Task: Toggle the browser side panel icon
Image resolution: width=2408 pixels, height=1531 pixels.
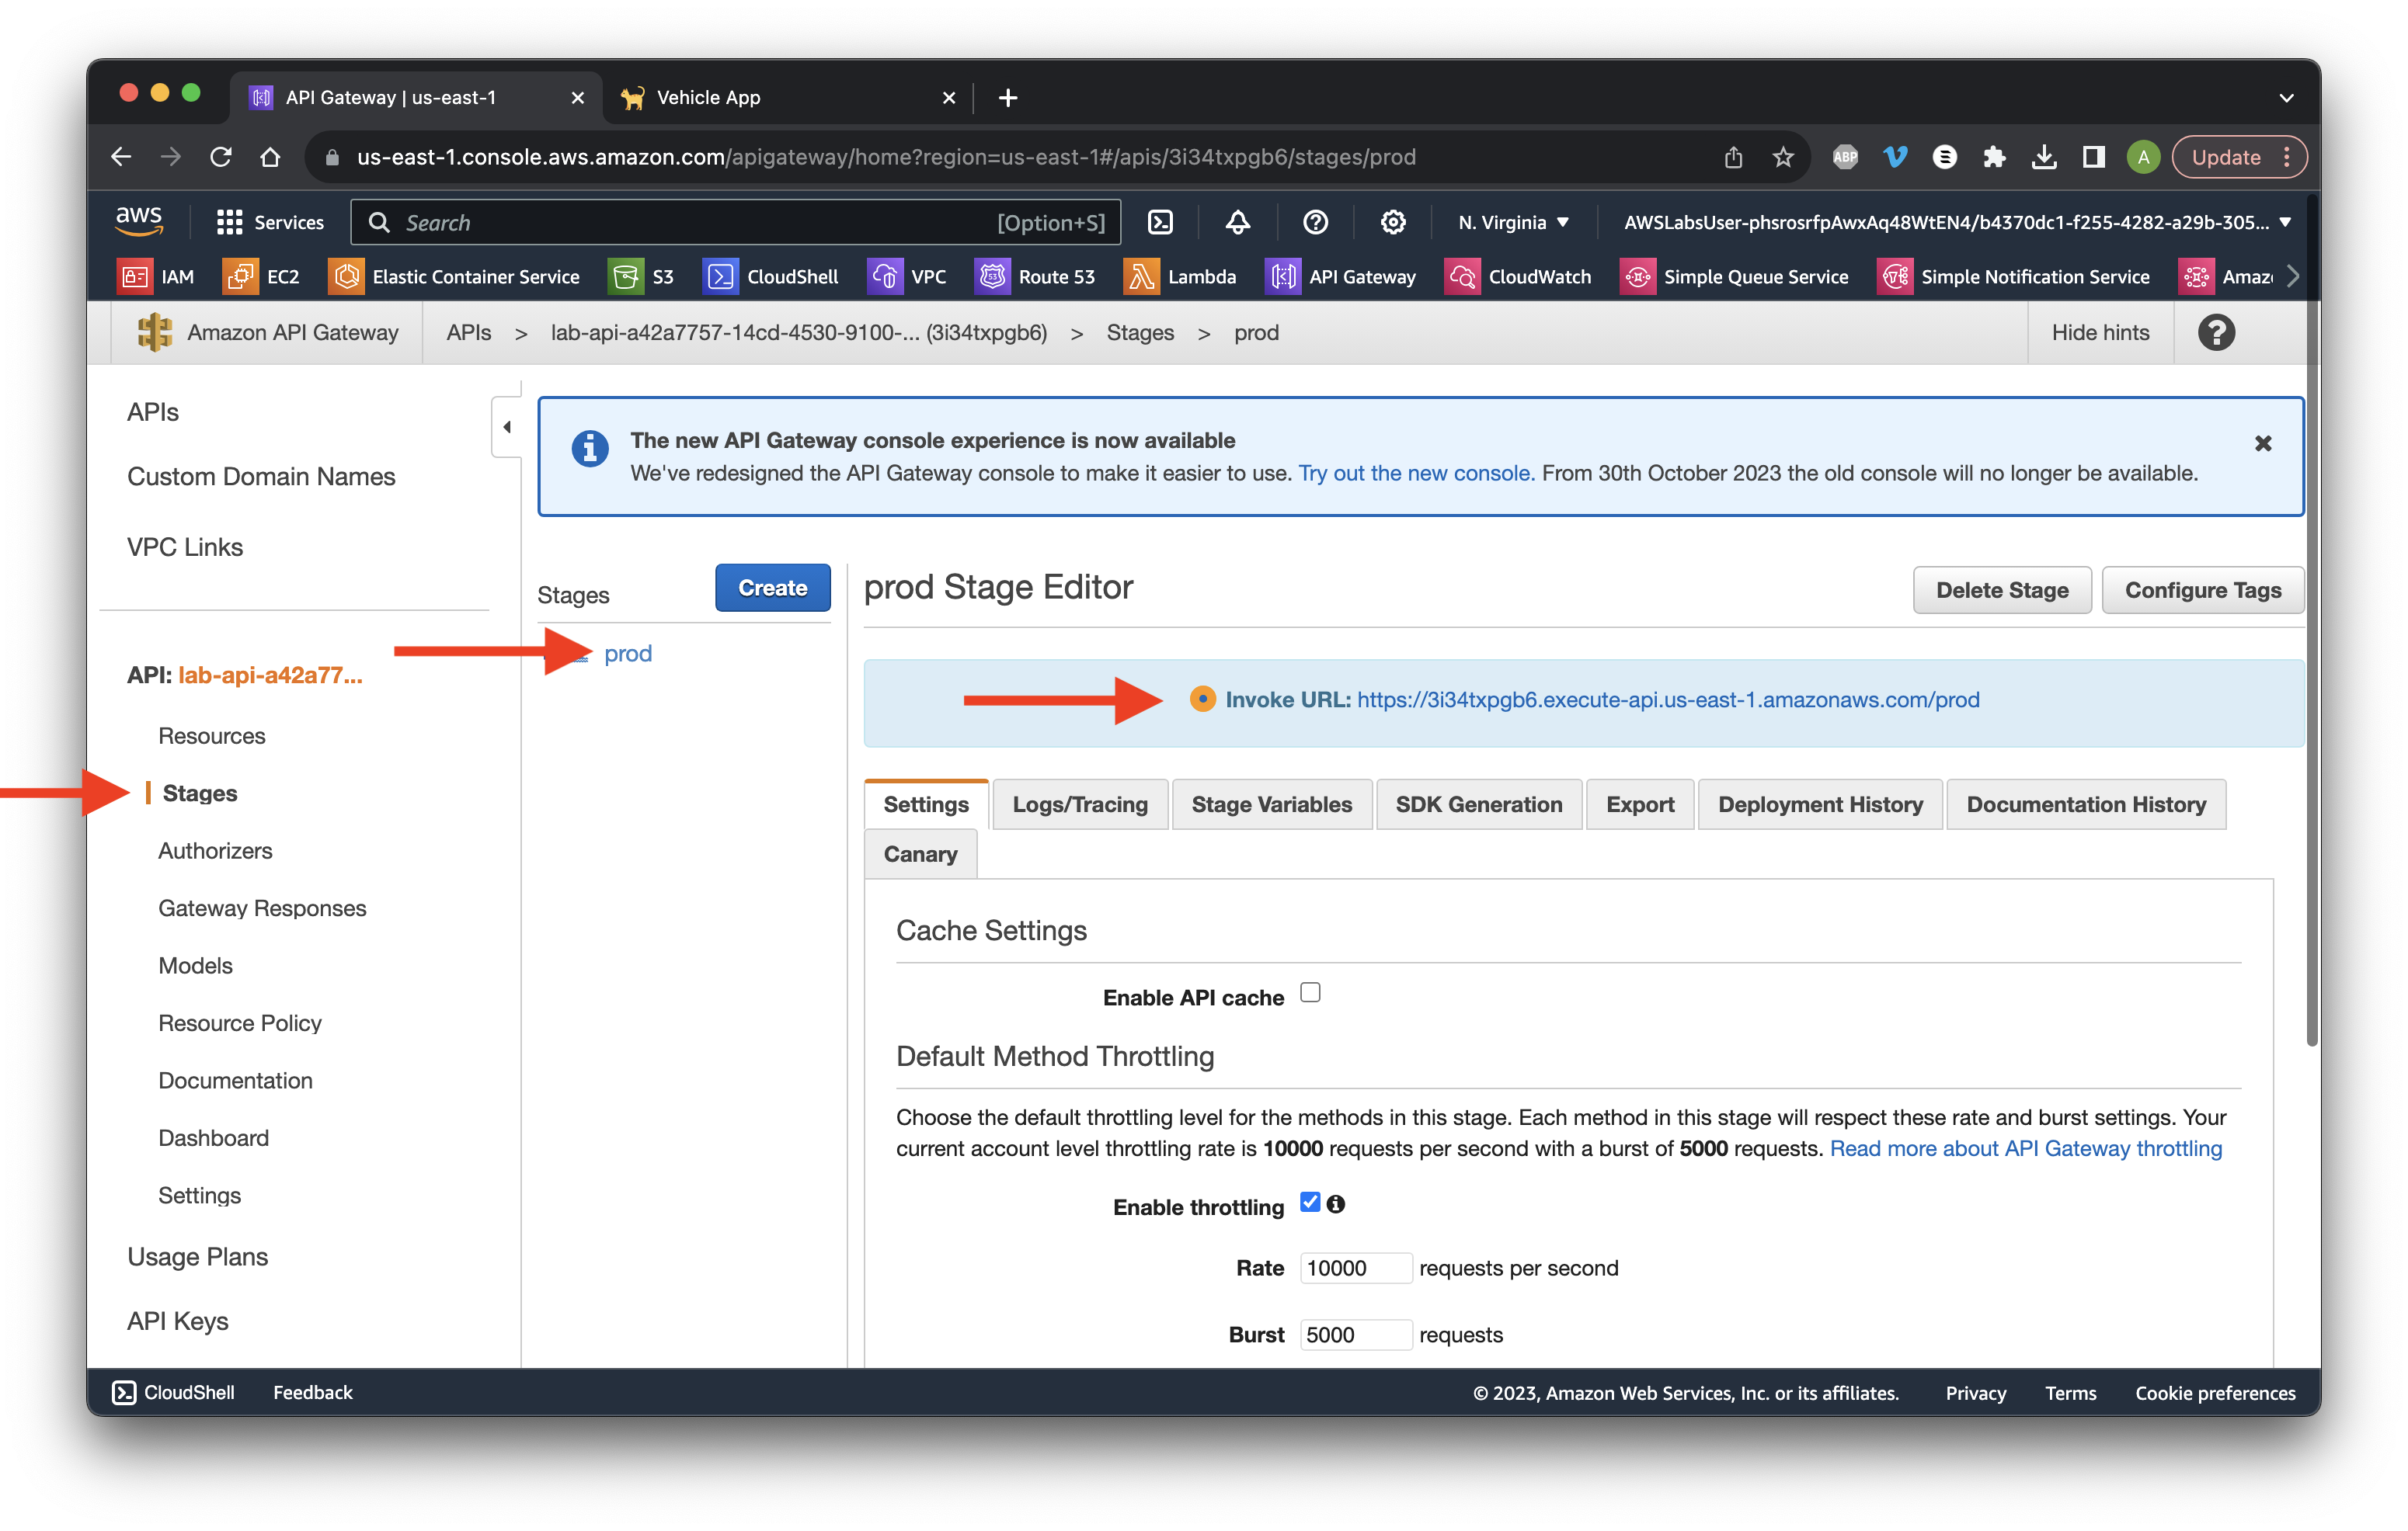Action: [2093, 157]
